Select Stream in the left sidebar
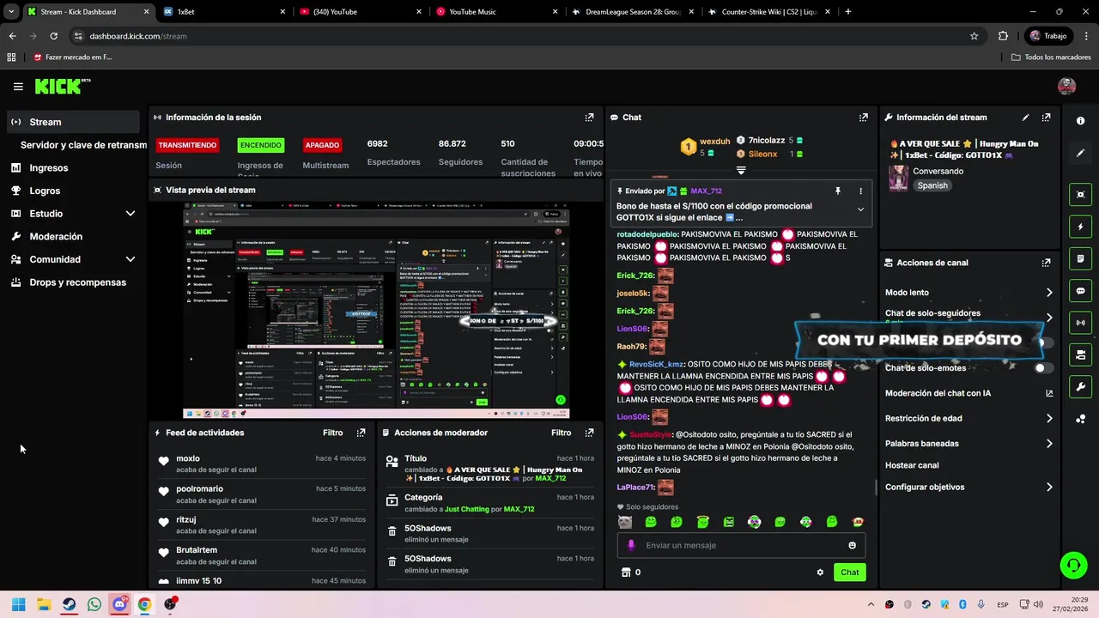The height and width of the screenshot is (618, 1099). tap(73, 122)
